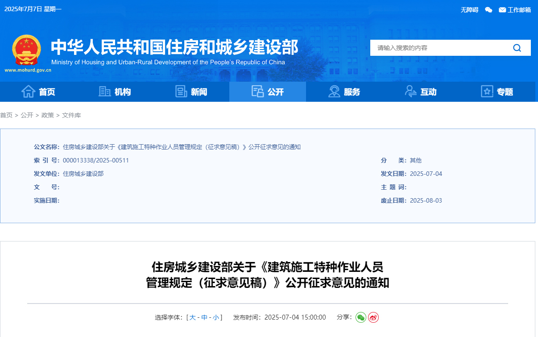Click the home house icon in navigation

[28, 92]
